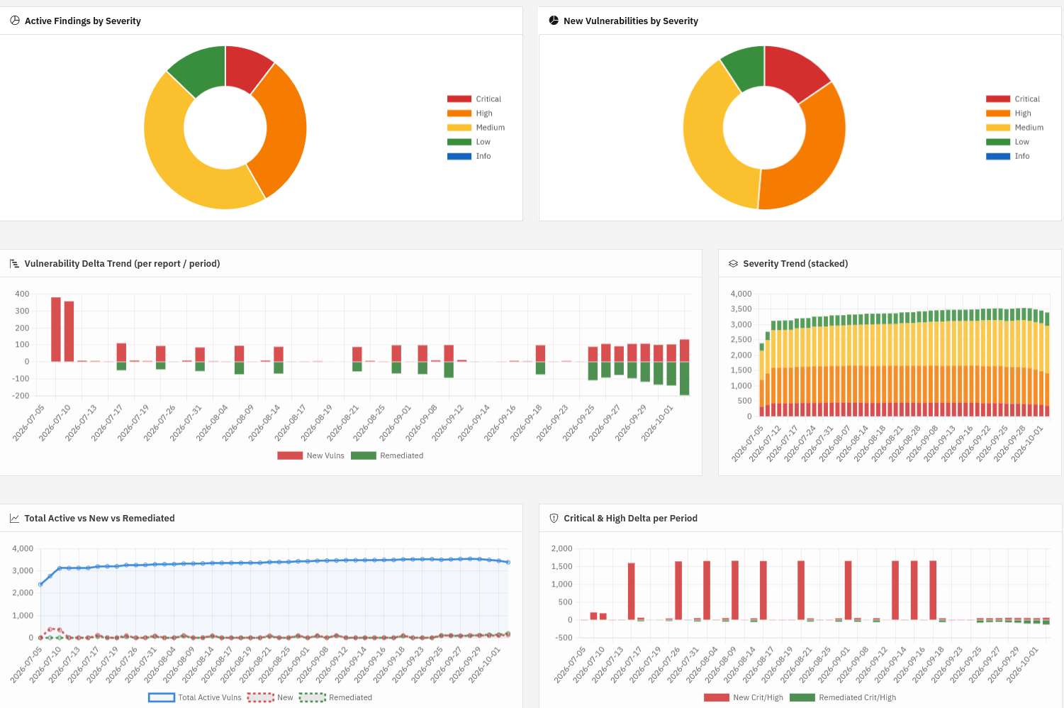
Task: Click the 'Severity Trend (stacked)' title
Action: 795,263
